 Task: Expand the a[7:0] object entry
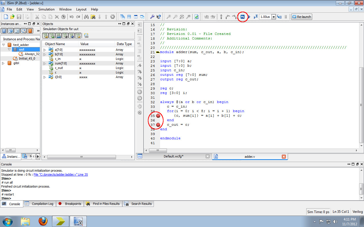45,49
